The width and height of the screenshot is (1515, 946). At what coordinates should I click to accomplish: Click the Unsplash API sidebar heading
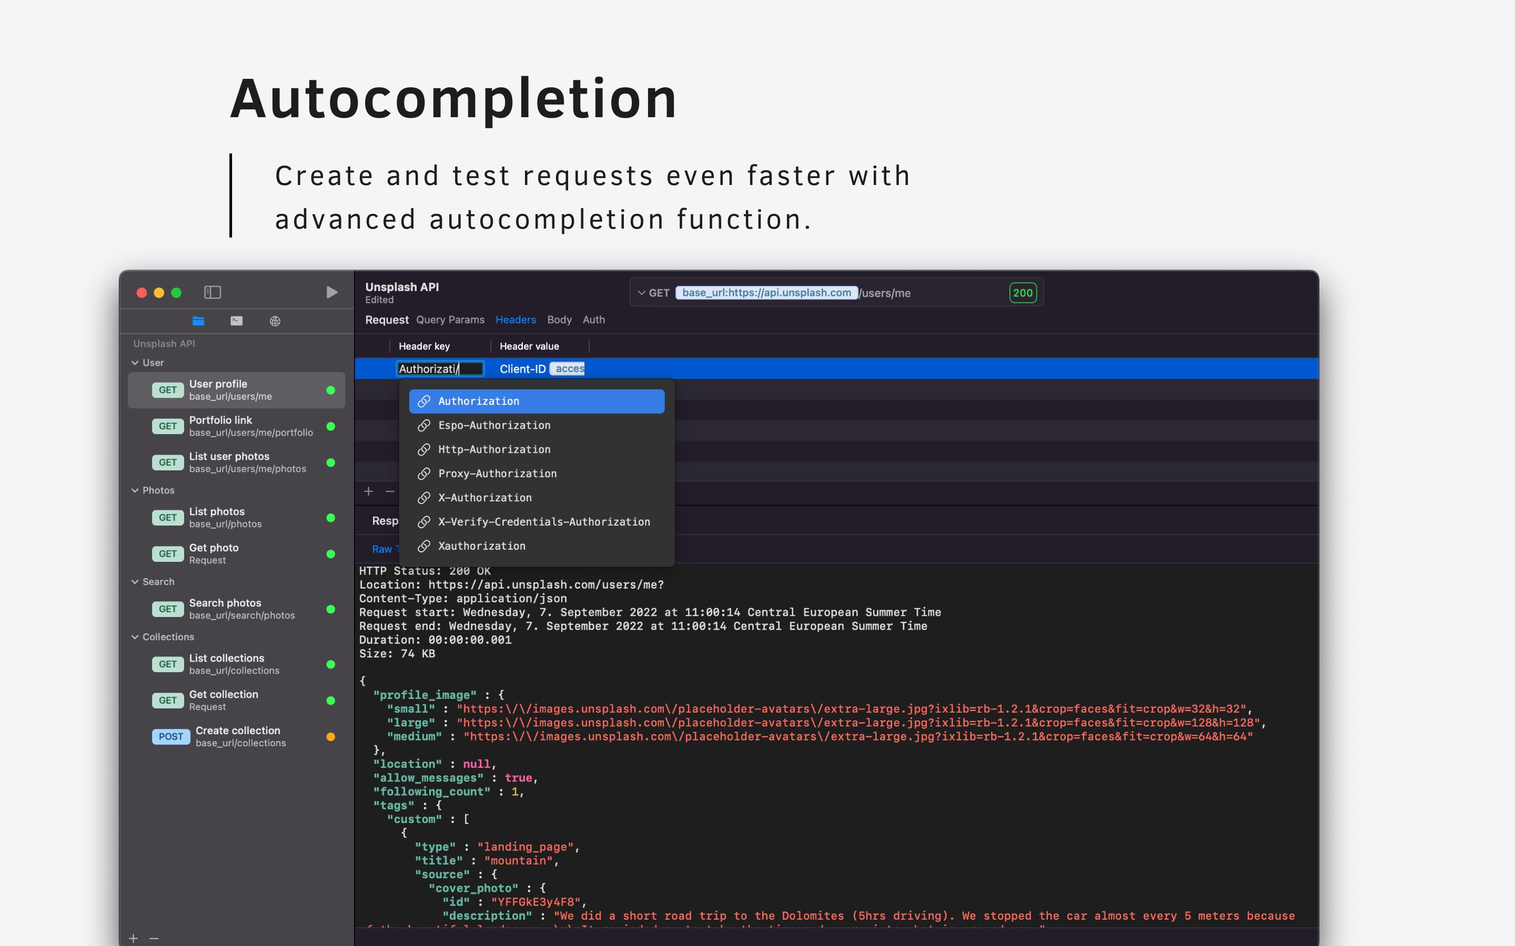click(164, 344)
